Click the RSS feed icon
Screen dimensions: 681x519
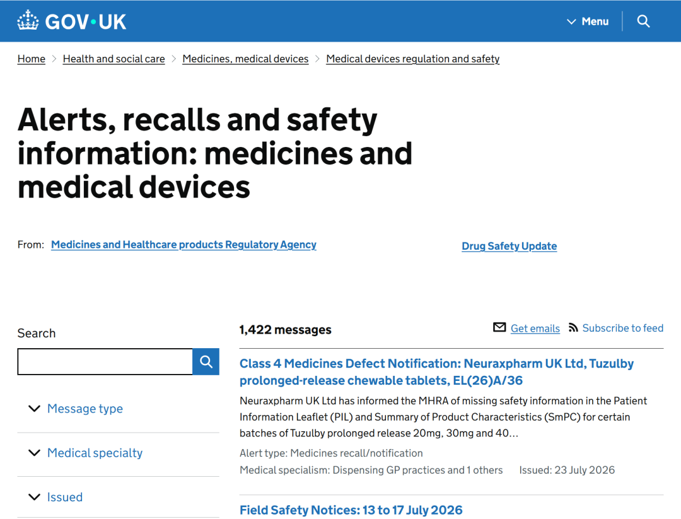573,327
